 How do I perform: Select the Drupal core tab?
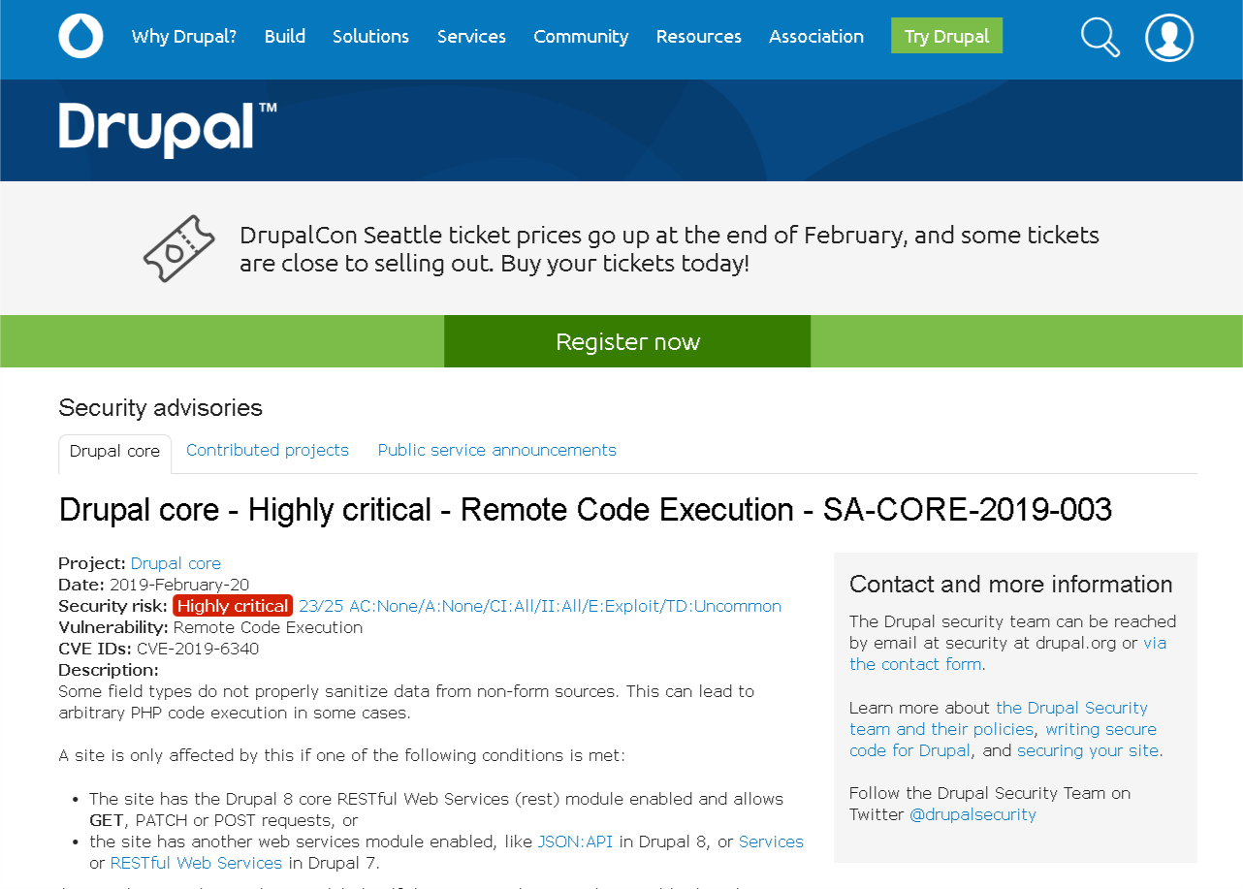click(114, 451)
